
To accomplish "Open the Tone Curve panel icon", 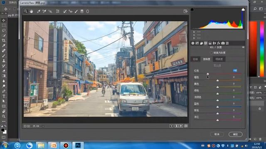I will (x=197, y=43).
